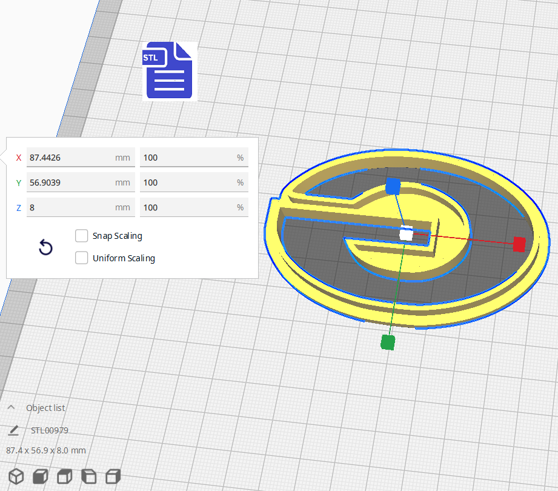The image size is (558, 491).
Task: Collapse the Object list panel
Action: (11, 407)
